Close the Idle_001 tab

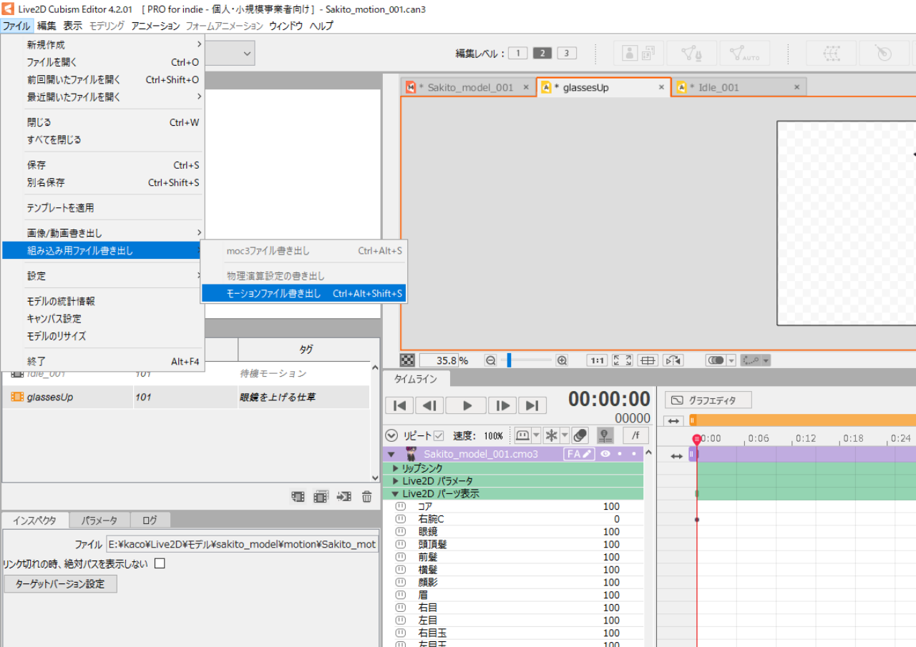[x=796, y=87]
